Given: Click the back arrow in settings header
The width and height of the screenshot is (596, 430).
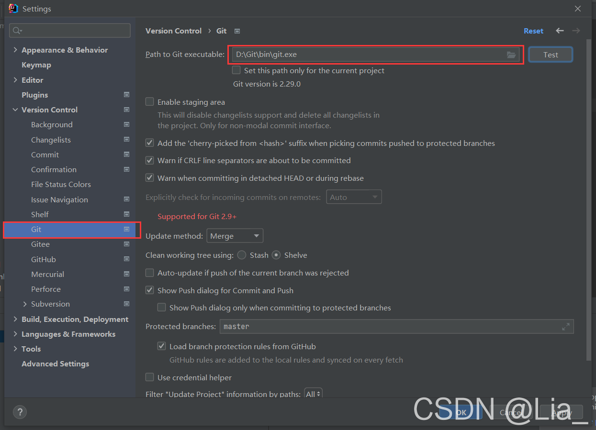Looking at the screenshot, I should [560, 31].
